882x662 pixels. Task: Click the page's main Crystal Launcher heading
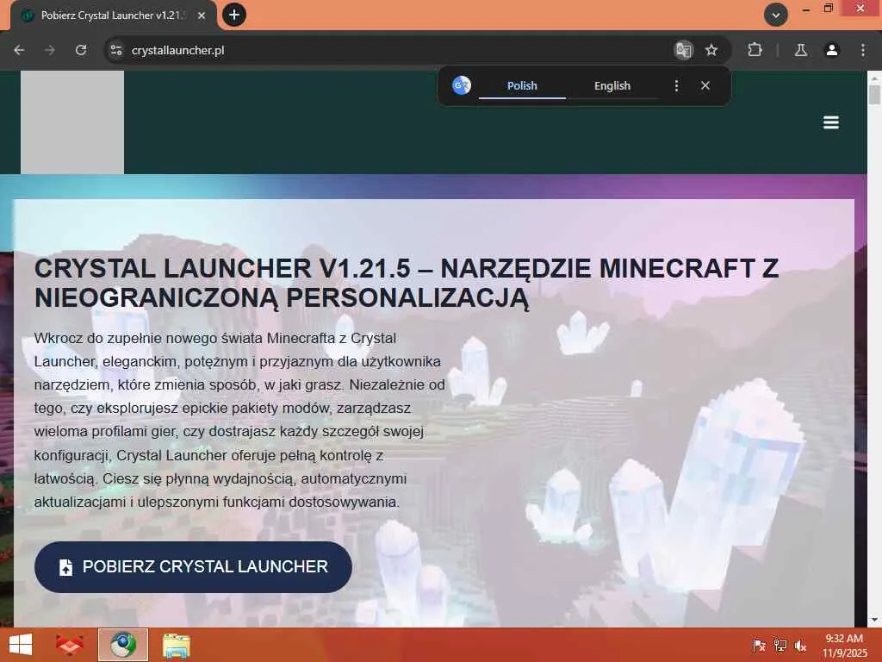point(407,283)
